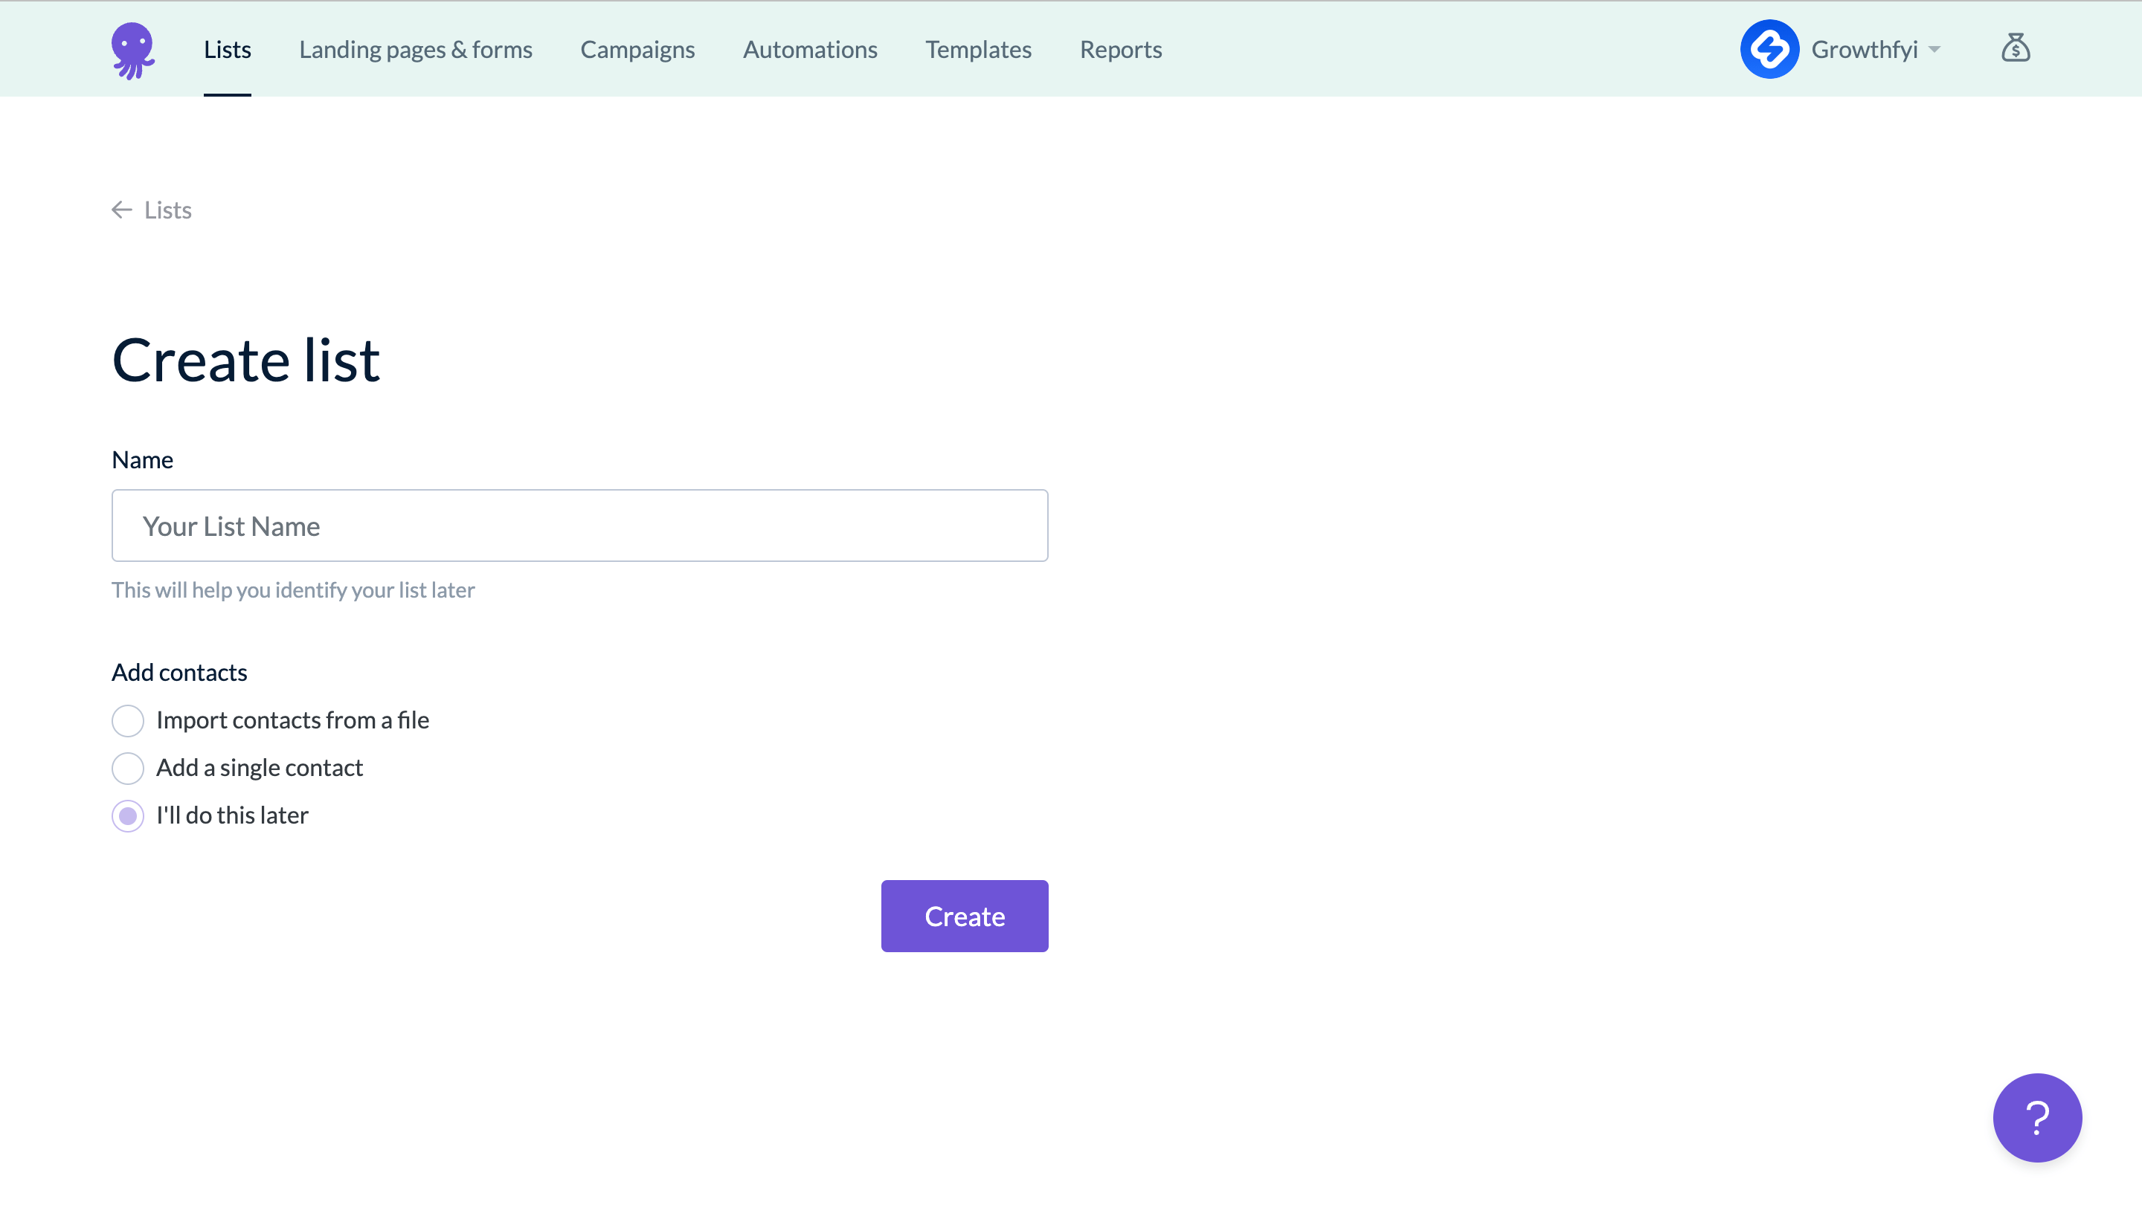2142x1222 pixels.
Task: Switch to the Lists tab
Action: (x=228, y=50)
